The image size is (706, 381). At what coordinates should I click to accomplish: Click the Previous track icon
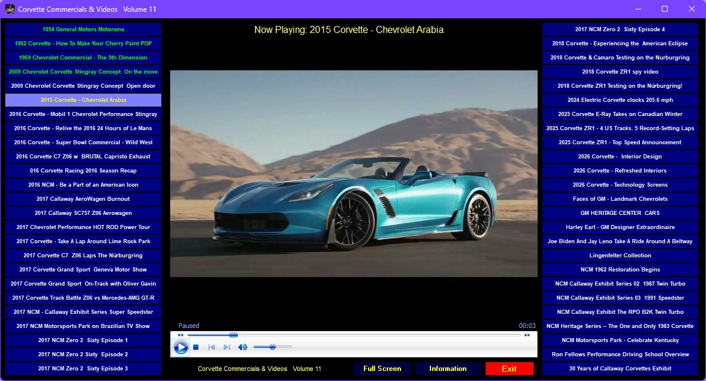pyautogui.click(x=211, y=347)
